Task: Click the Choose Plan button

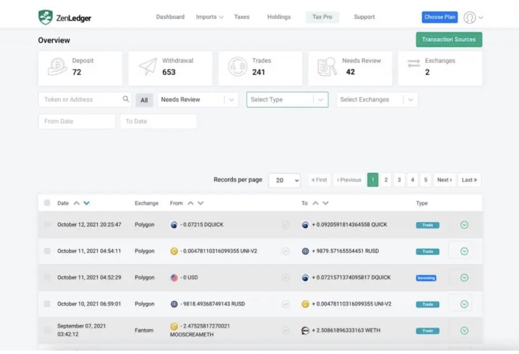Action: pyautogui.click(x=440, y=17)
